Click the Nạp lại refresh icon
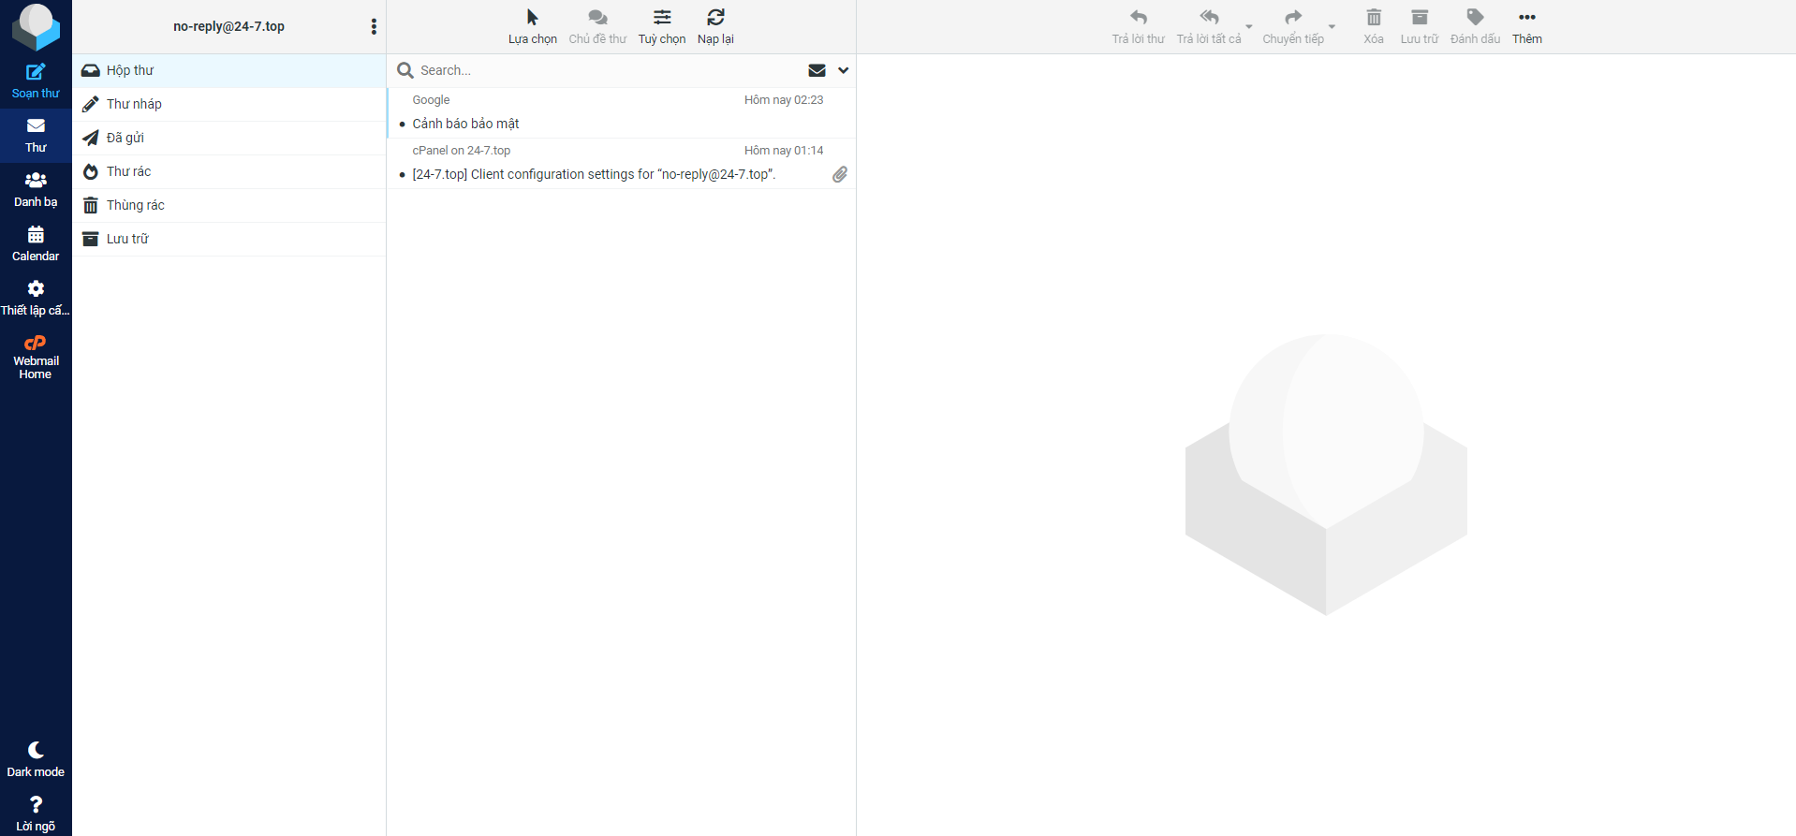 tap(715, 18)
